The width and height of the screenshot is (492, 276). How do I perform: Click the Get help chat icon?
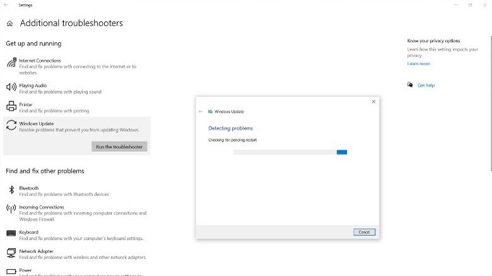tap(410, 85)
